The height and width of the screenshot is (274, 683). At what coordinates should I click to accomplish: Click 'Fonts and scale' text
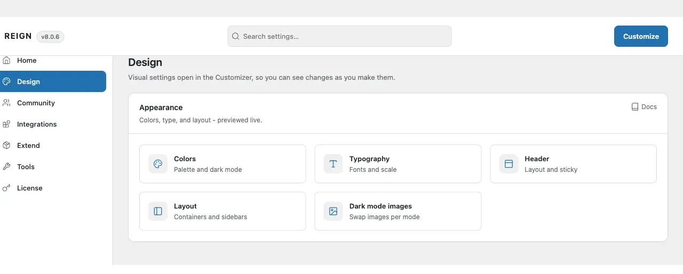tap(373, 170)
